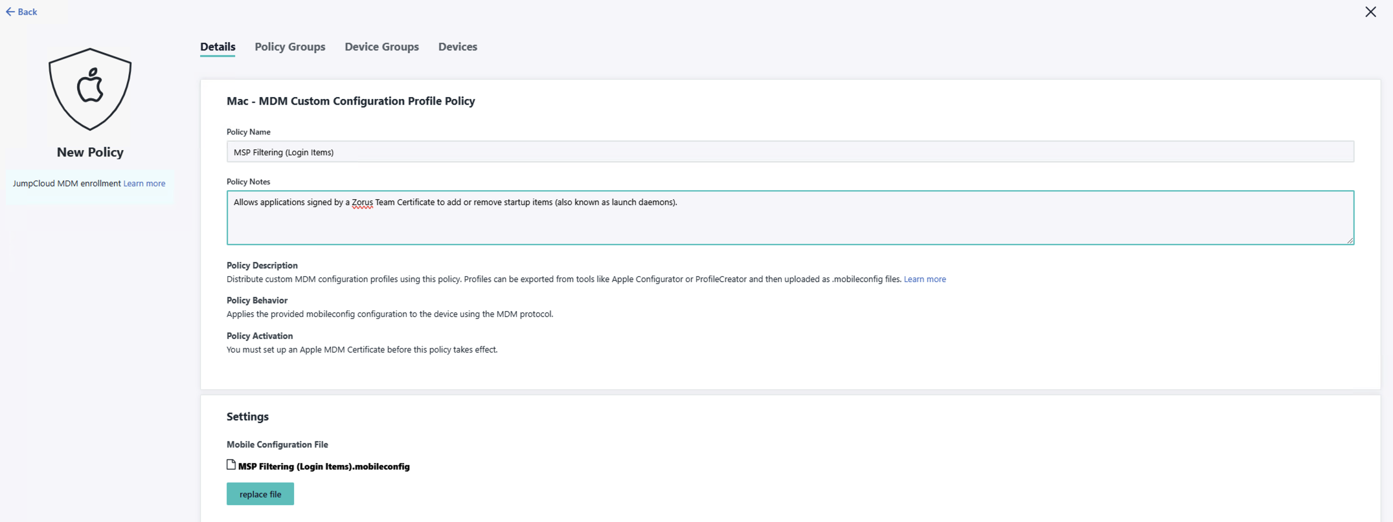Screen dimensions: 1393x522
Task: Close the policy panel with the X
Action: click(1370, 12)
